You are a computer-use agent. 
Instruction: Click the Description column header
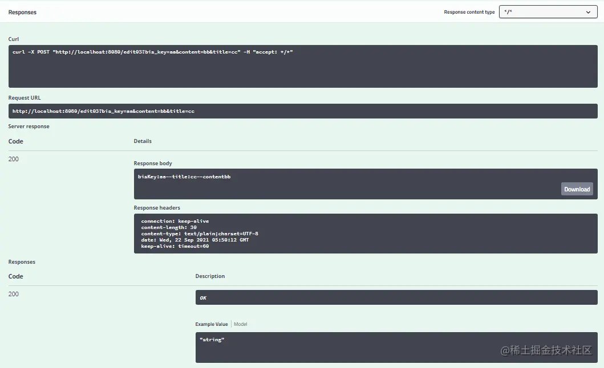point(210,276)
